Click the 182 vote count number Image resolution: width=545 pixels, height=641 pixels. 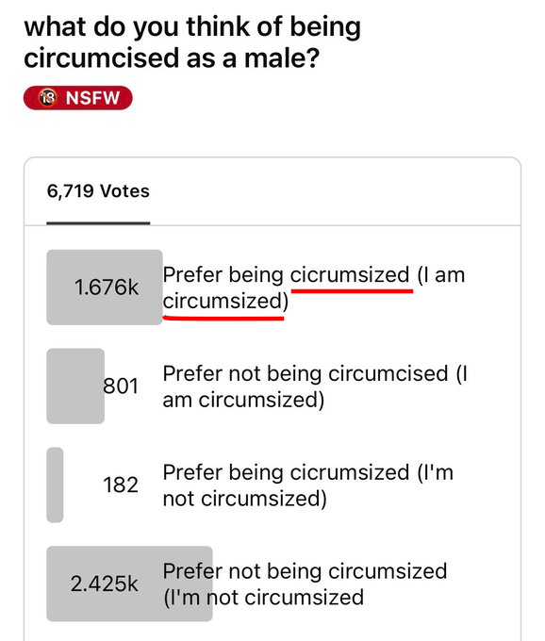pyautogui.click(x=121, y=485)
